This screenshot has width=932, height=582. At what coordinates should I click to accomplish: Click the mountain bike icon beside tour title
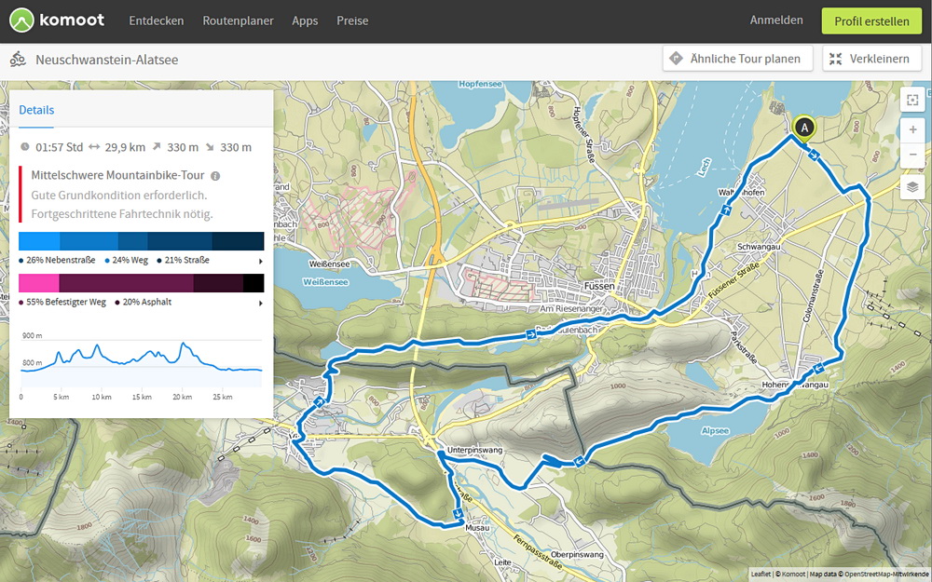[x=18, y=60]
